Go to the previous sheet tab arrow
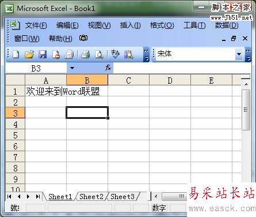Viewport: 256px width, 217px height. tap(19, 196)
